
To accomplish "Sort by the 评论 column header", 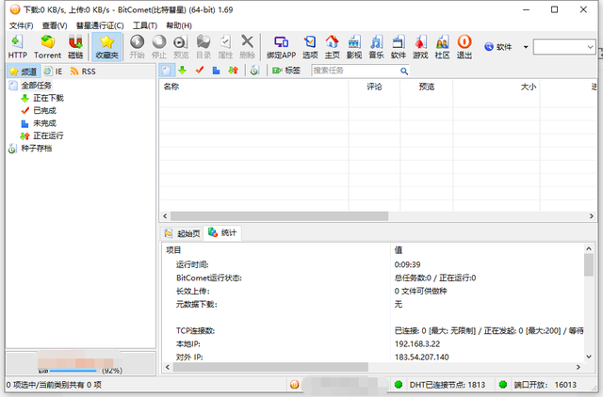I will coord(374,87).
